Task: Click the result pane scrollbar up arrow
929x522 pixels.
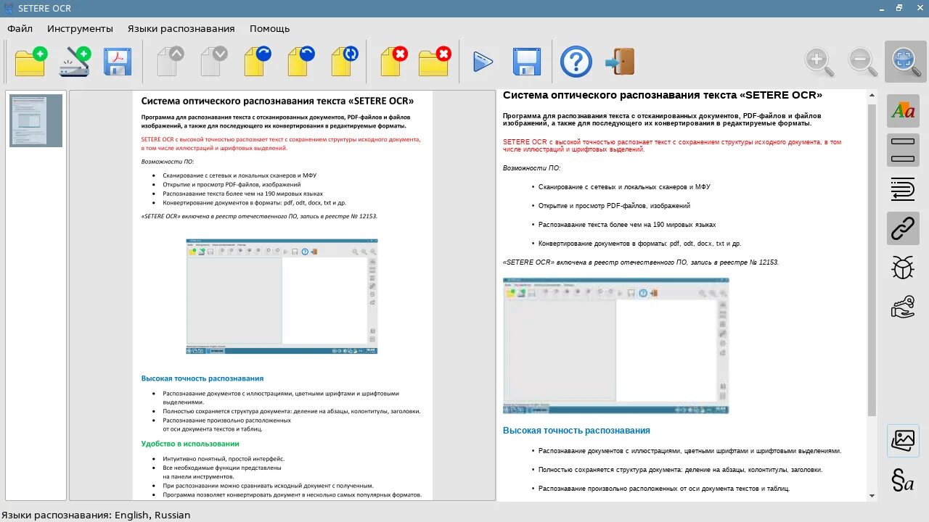Action: [x=872, y=95]
